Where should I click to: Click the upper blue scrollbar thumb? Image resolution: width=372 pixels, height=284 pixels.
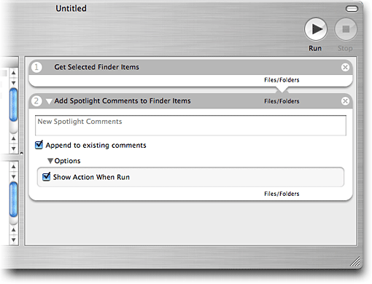[x=14, y=105]
